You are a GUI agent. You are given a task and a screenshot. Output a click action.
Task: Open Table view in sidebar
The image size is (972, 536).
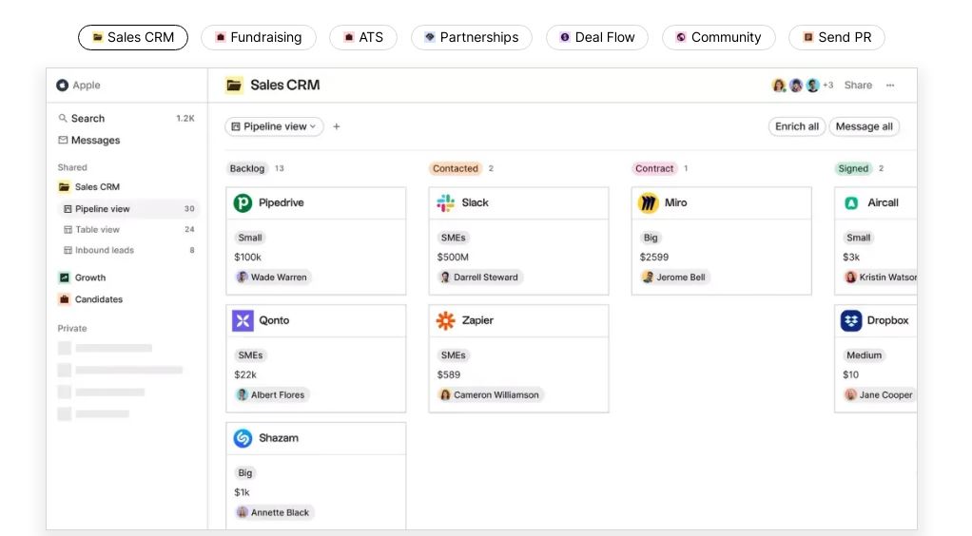point(97,229)
